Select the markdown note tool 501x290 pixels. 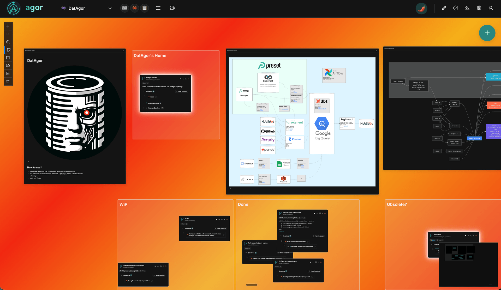8,73
